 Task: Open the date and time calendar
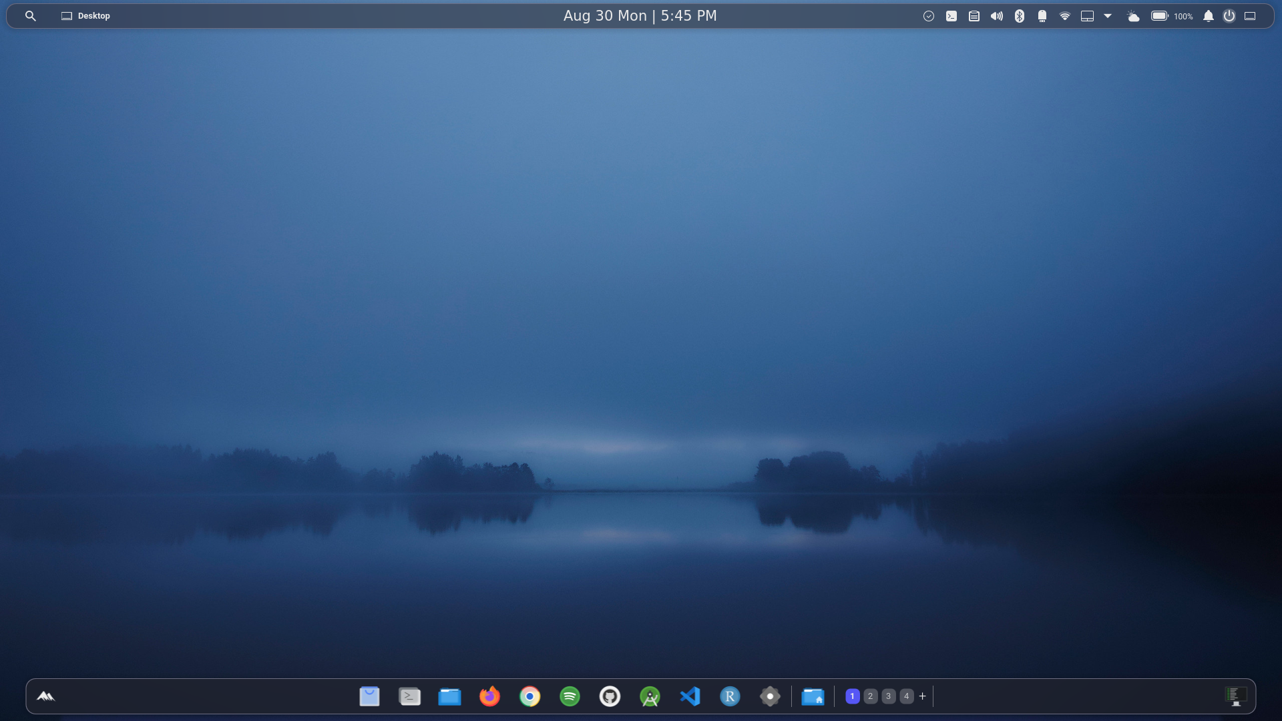[x=640, y=16]
